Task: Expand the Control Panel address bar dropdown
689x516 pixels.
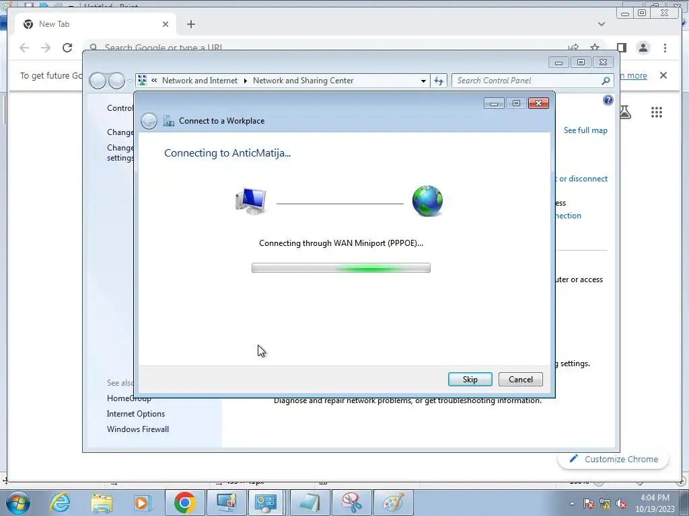Action: [423, 81]
